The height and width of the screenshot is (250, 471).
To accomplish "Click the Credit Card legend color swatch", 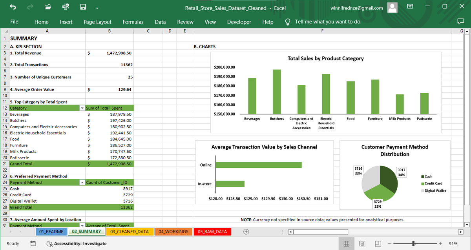I will point(422,184).
